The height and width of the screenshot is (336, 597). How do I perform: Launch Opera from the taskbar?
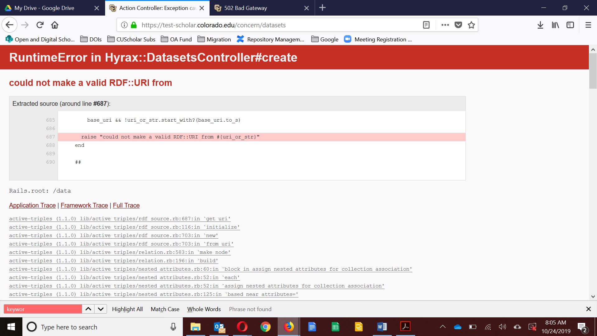242,327
